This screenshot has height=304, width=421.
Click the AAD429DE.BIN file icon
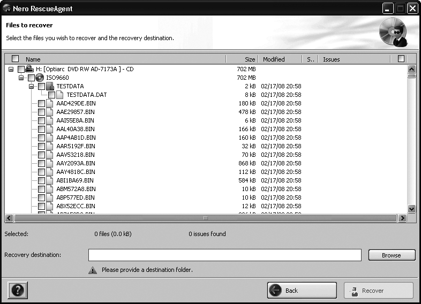(50, 103)
